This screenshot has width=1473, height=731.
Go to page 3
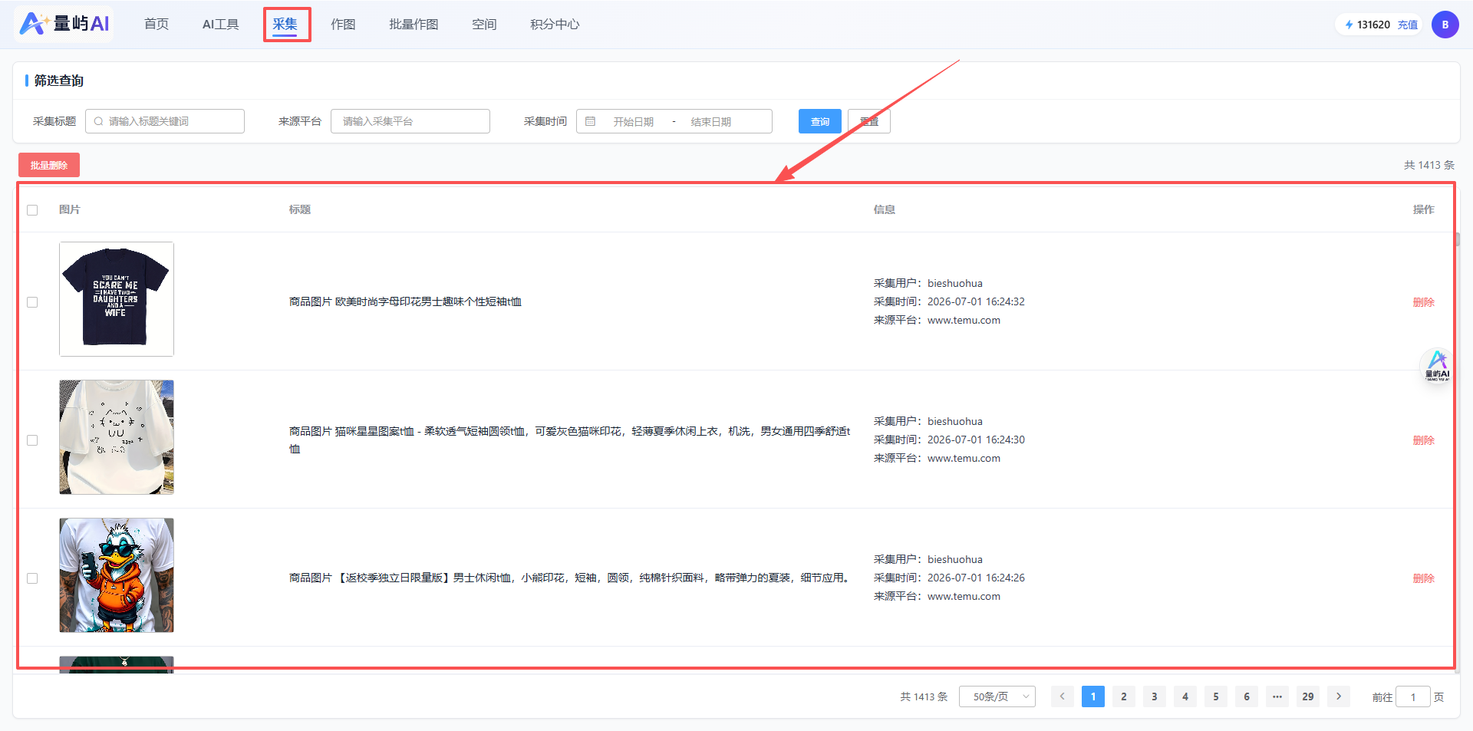click(1155, 696)
